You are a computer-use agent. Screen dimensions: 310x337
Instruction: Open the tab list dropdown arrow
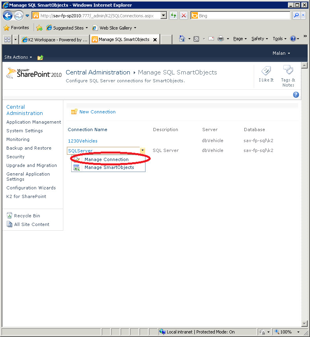tap(15, 39)
